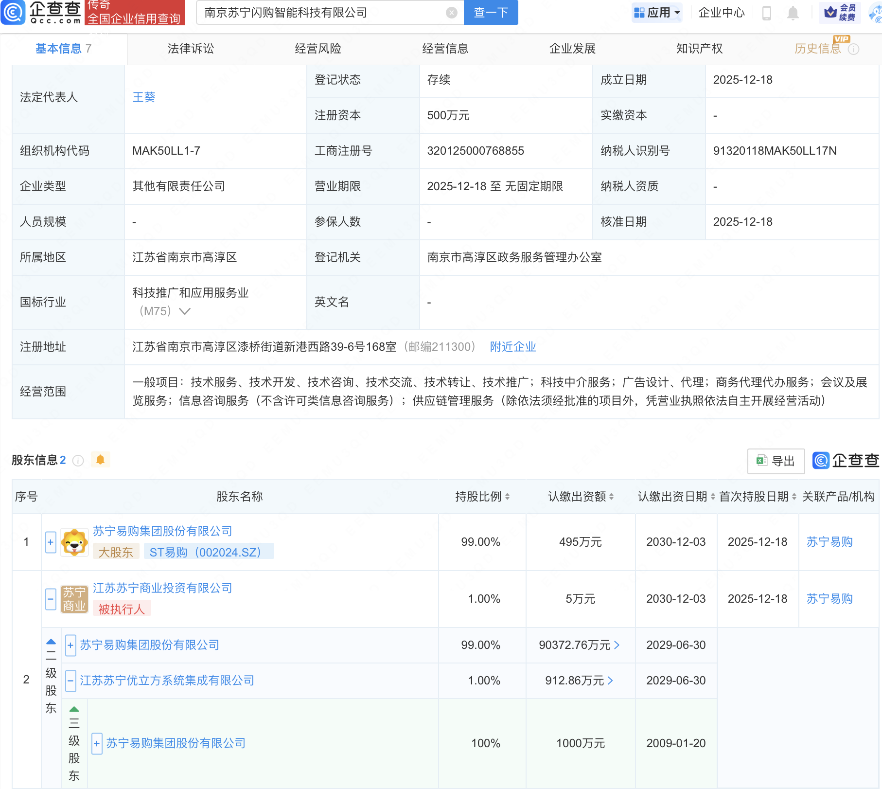This screenshot has height=789, width=882.
Task: Switch to the 知识产权 tab
Action: (x=699, y=48)
